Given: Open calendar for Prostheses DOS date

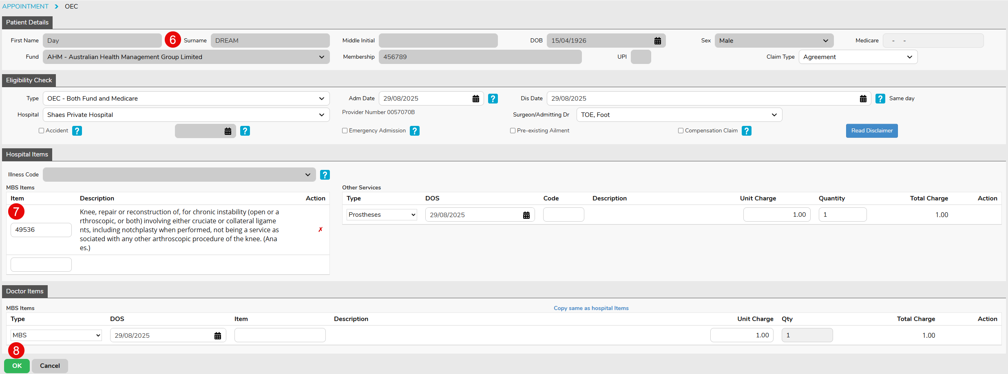Looking at the screenshot, I should 526,215.
